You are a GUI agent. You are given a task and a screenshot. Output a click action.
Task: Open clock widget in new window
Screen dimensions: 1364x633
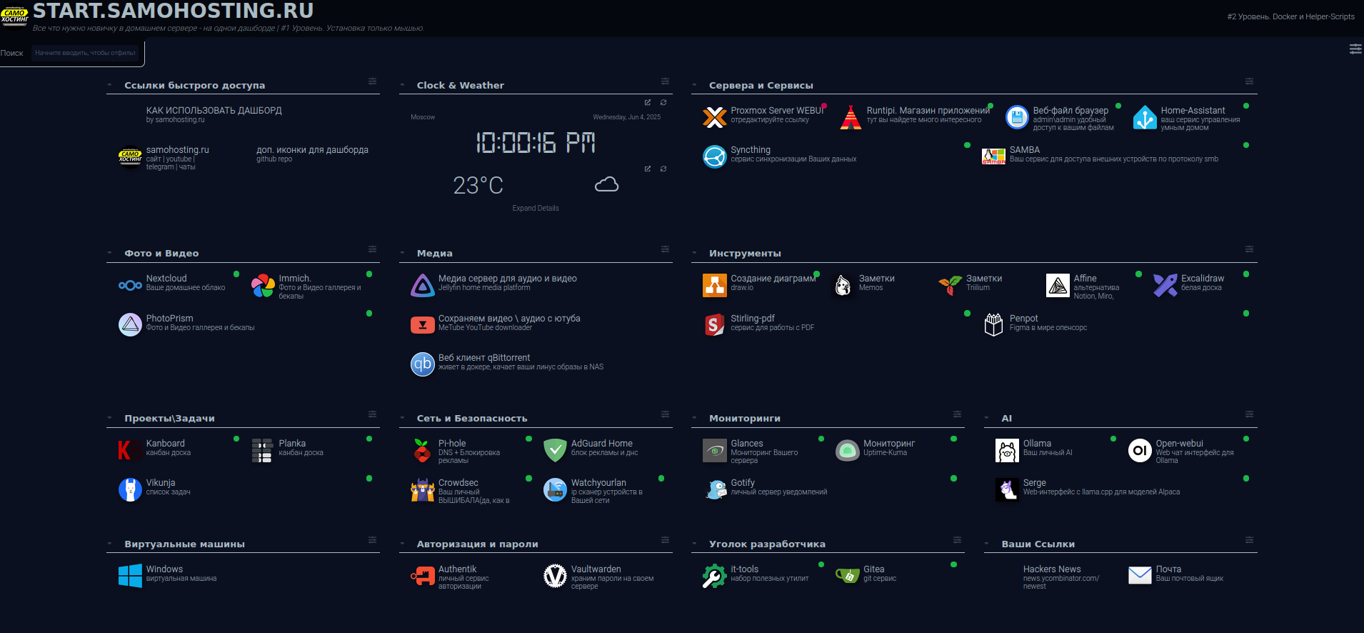[x=648, y=102]
